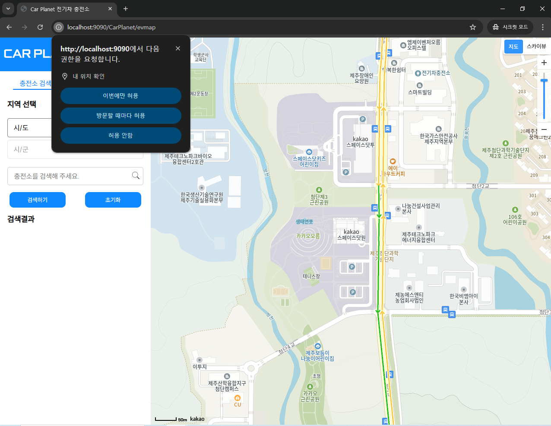Open a new browser tab

(126, 9)
